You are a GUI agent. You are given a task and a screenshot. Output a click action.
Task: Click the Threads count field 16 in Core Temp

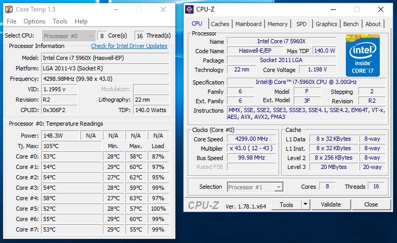point(139,36)
